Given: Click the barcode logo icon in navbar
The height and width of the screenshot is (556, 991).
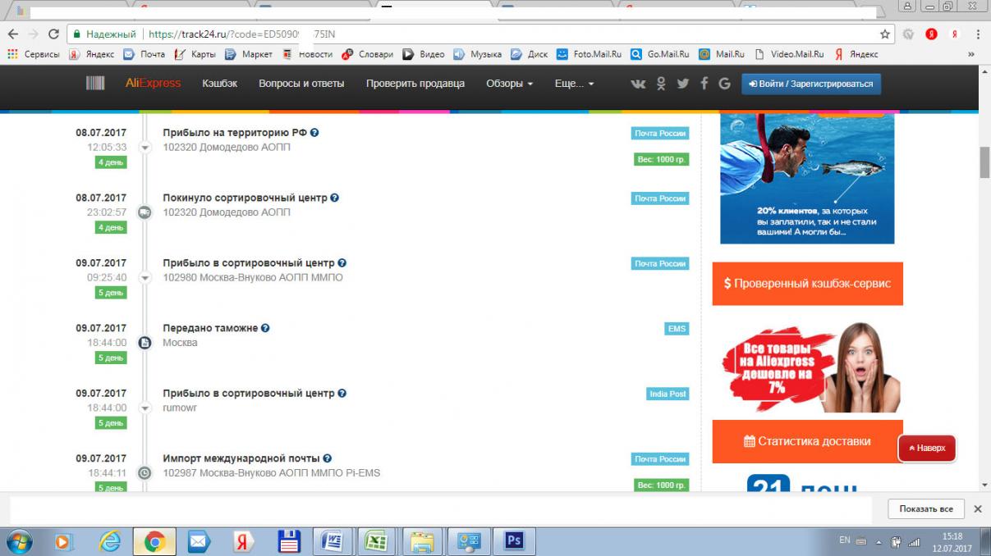Looking at the screenshot, I should (95, 84).
